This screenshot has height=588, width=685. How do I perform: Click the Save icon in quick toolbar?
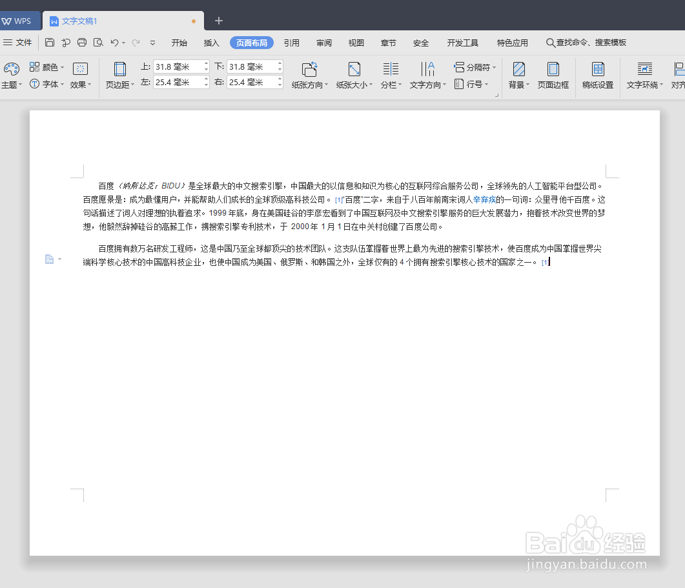[x=50, y=43]
